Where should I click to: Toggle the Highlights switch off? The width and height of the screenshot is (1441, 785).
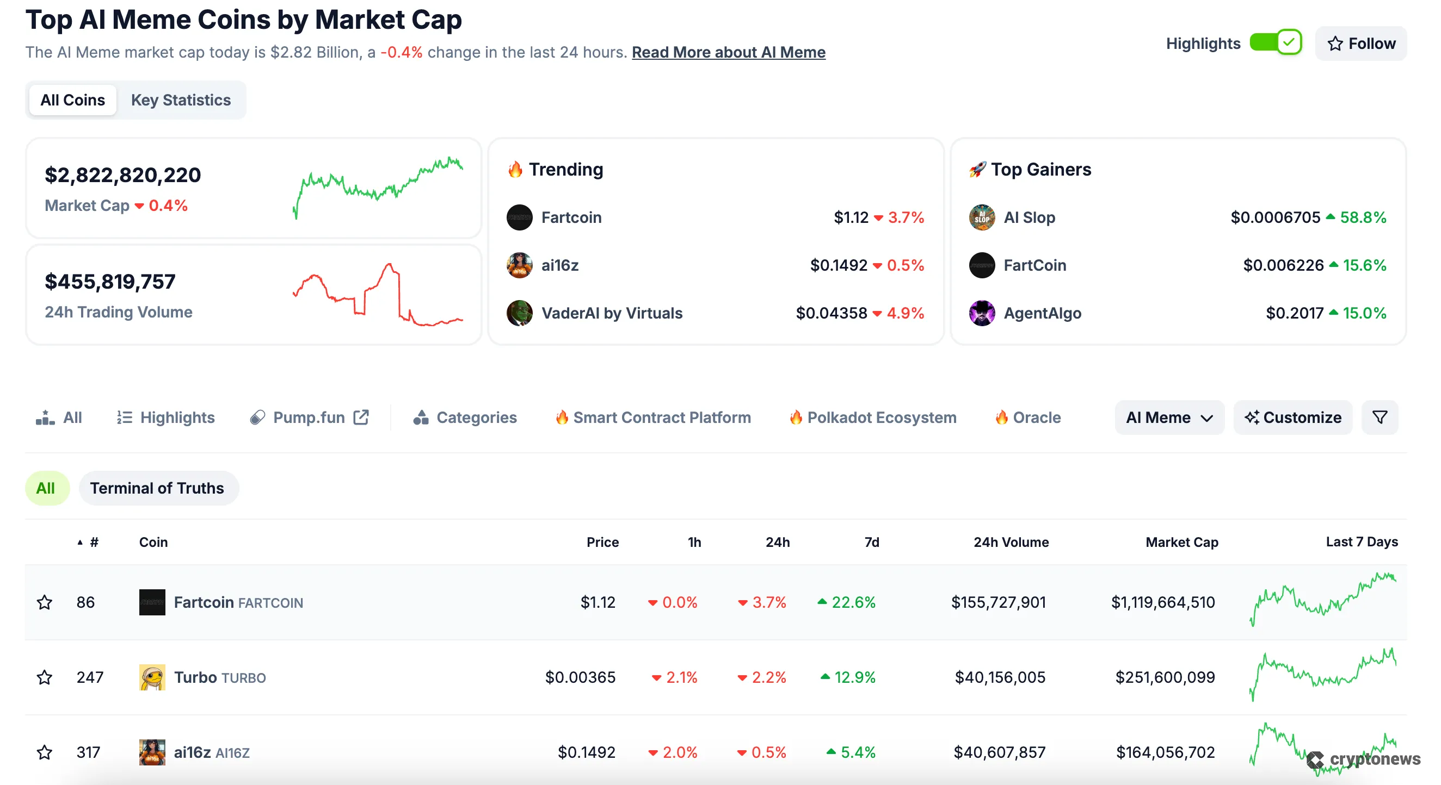[1276, 43]
